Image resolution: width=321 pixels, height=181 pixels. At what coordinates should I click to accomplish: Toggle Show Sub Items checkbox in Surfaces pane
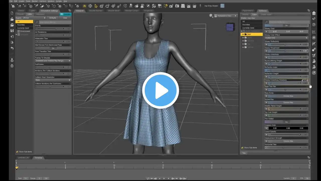[242, 148]
